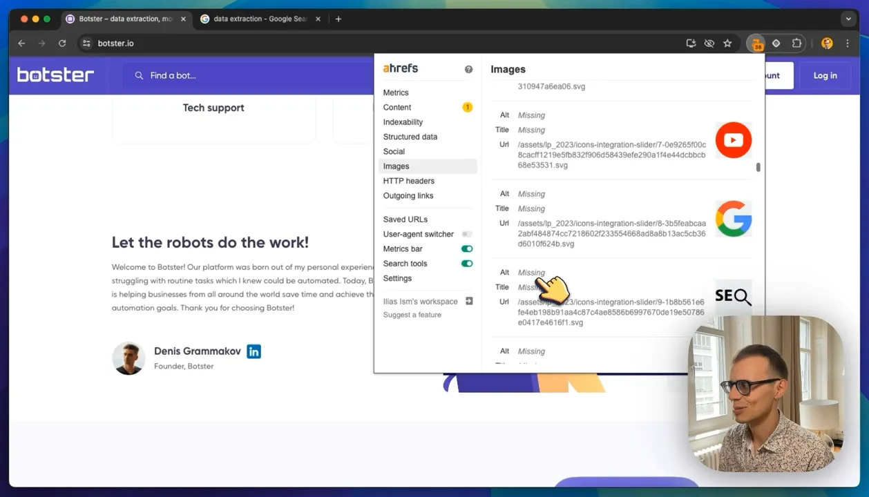Select the Botster browser tab
The image size is (869, 497).
coord(125,19)
